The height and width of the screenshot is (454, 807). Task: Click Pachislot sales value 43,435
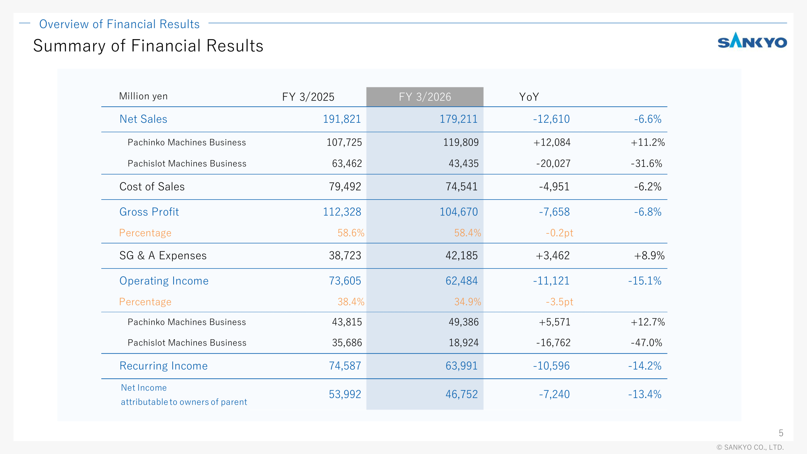pyautogui.click(x=464, y=164)
